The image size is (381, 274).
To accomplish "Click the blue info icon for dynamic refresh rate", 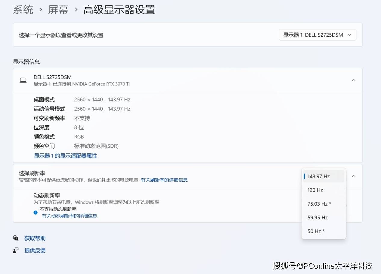I will pyautogui.click(x=36, y=212).
